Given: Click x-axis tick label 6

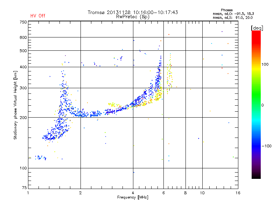Looking at the screenshot, I should coord(163,193).
